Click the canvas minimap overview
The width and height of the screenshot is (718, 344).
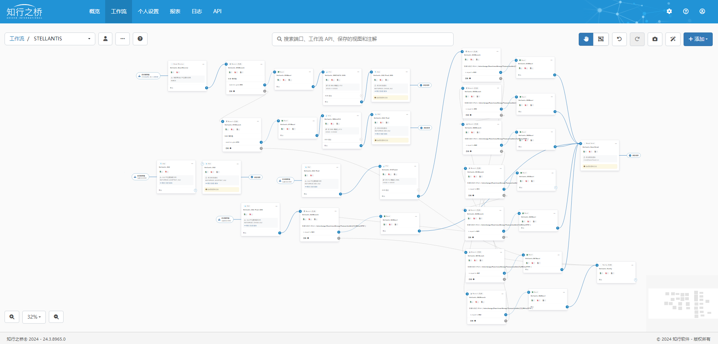tap(683, 304)
